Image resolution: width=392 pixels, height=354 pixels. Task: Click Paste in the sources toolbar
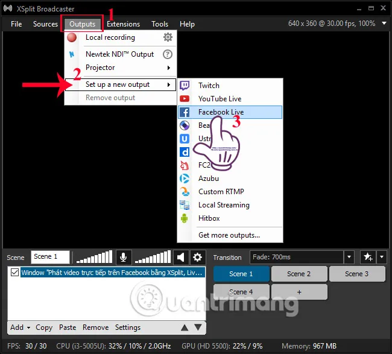tap(68, 327)
